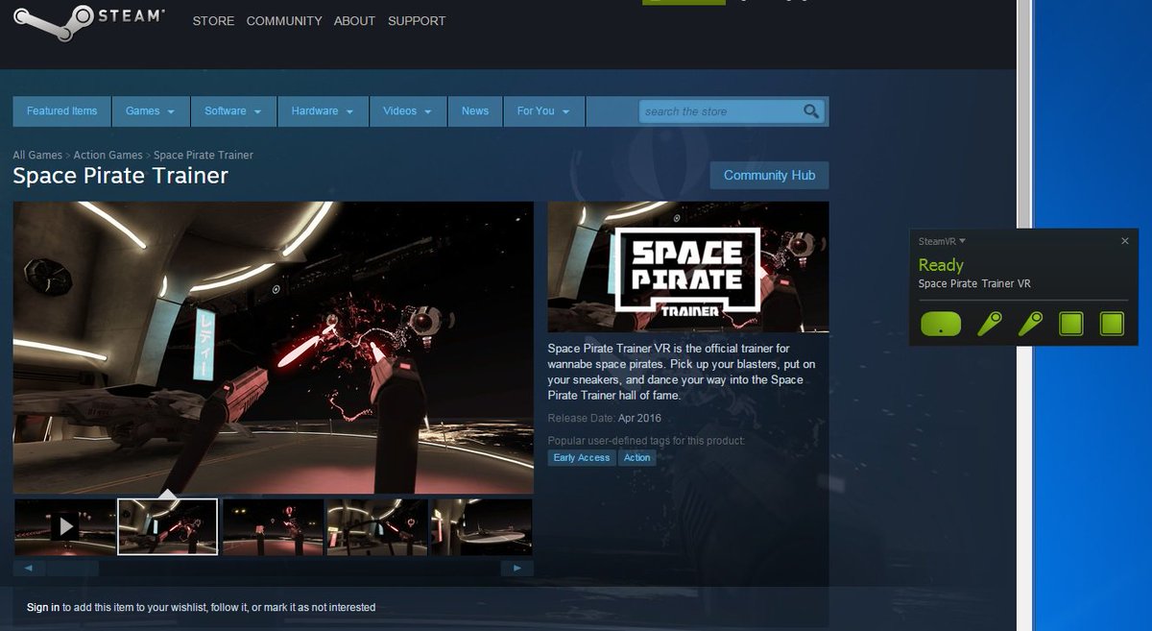Expand the Games dropdown
Image resolution: width=1152 pixels, height=631 pixels.
click(151, 111)
